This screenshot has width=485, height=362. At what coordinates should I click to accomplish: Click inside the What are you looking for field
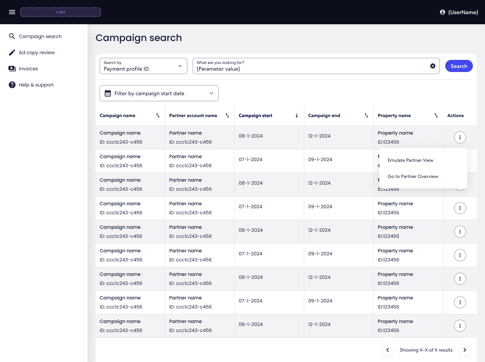tap(303, 69)
